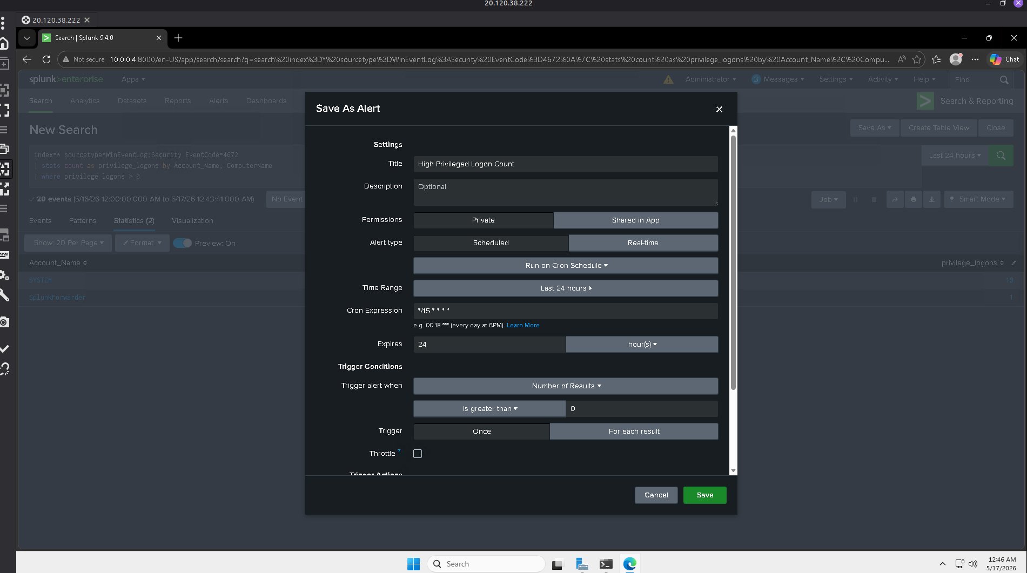This screenshot has height=573, width=1027.
Task: Open the Last 24 hours Time Range picker in dialog
Action: pos(566,288)
